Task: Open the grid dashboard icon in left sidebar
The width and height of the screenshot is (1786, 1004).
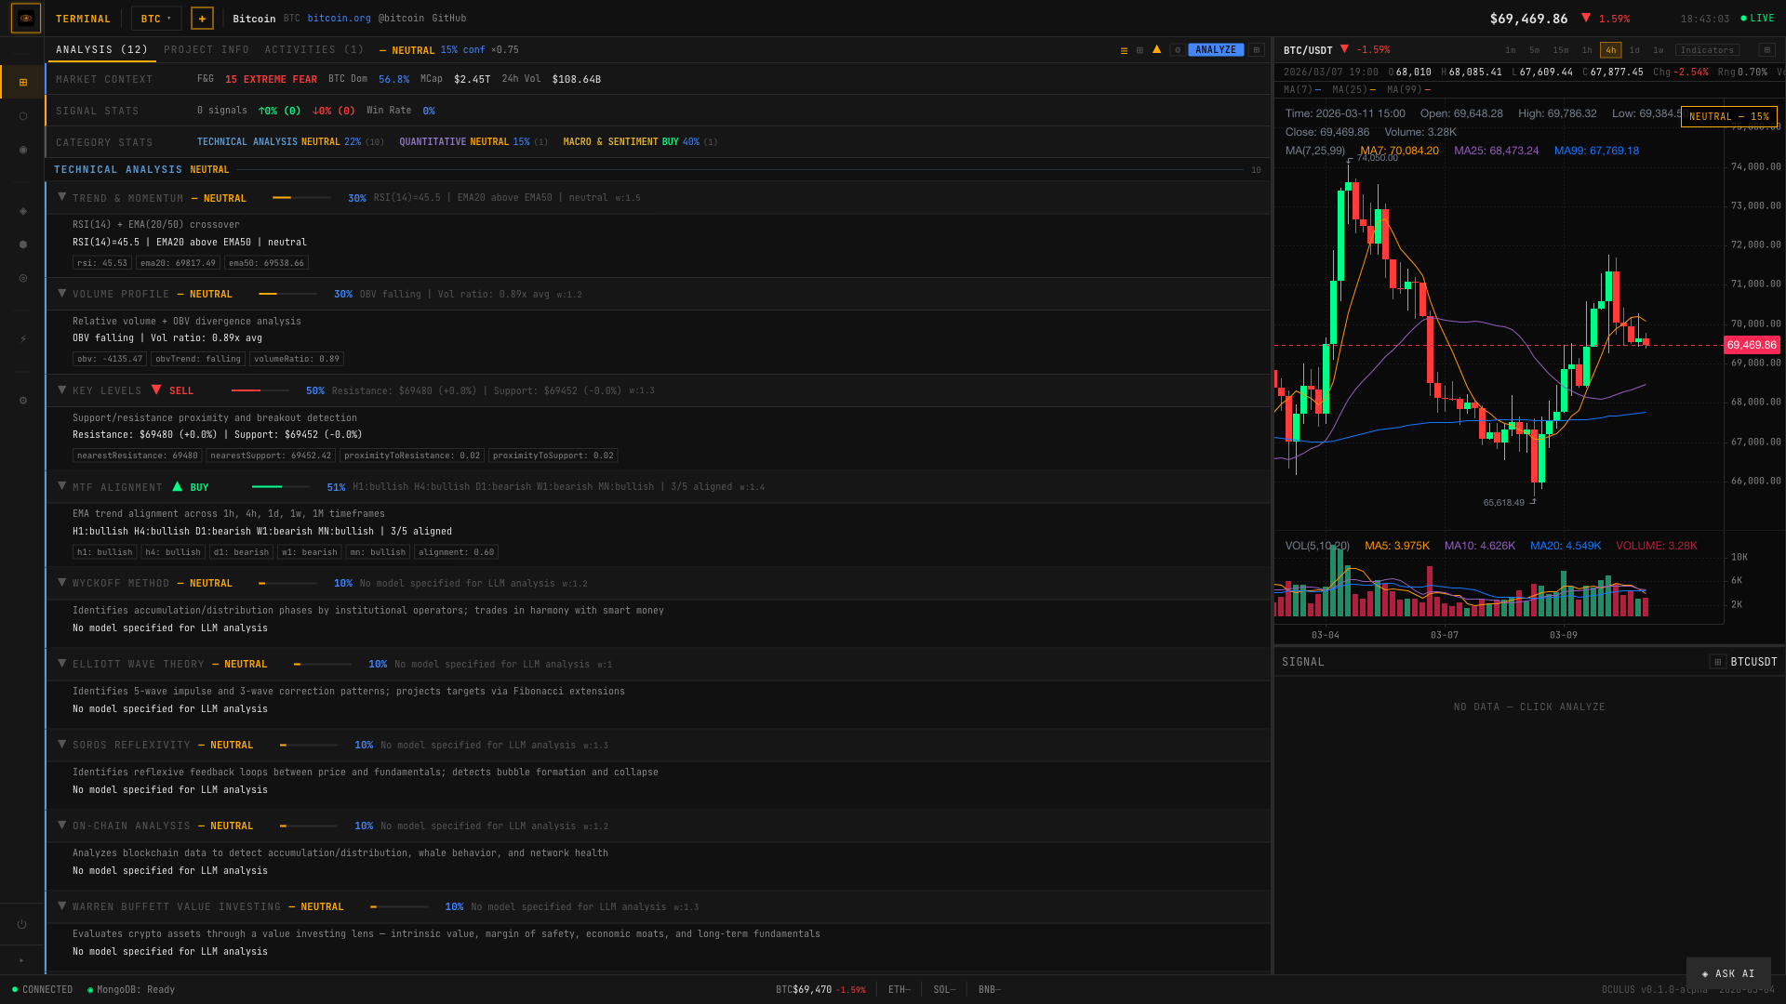Action: [23, 83]
